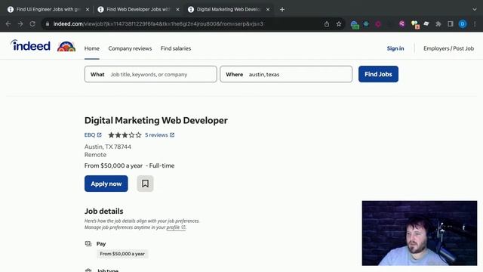Close the Find Web Developer Jobs tab
This screenshot has height=272, width=483.
178,10
